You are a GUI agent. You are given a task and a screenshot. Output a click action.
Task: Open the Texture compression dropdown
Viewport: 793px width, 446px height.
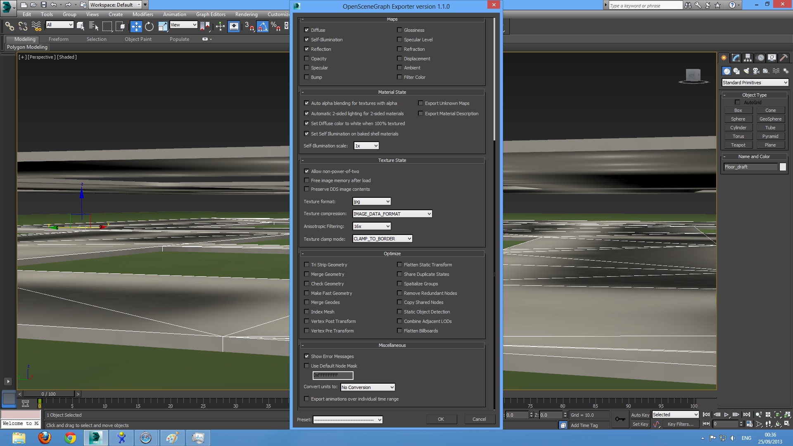(392, 214)
